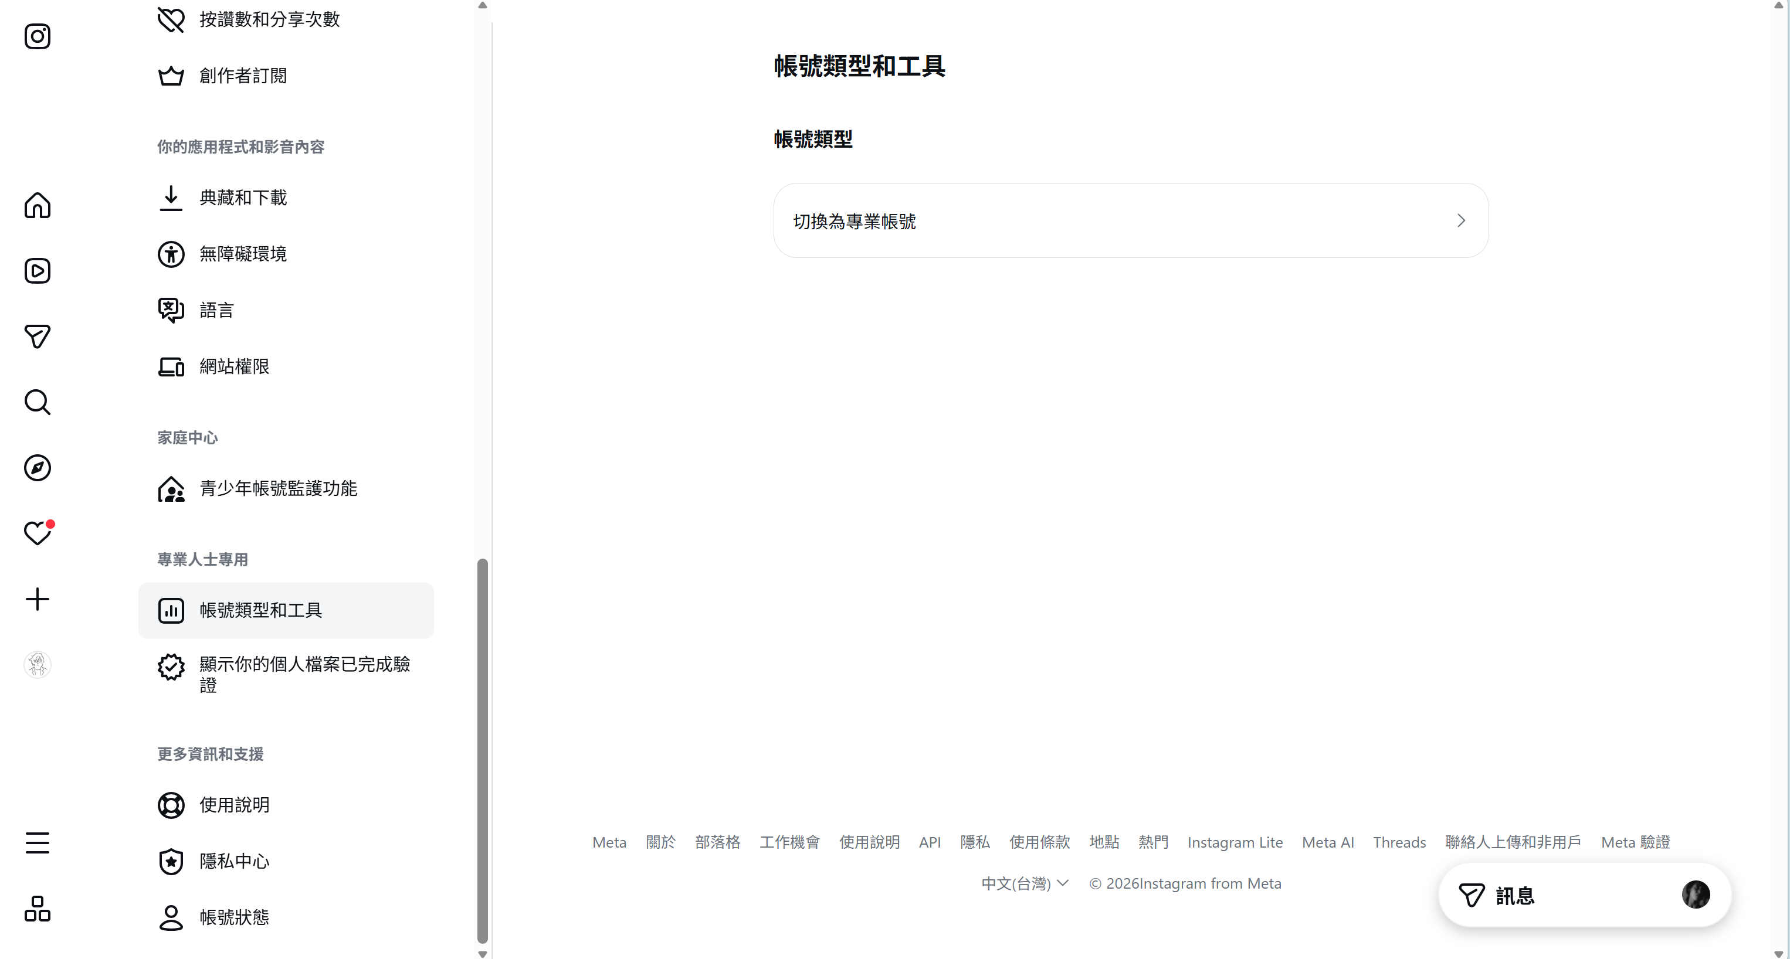Open the Instagram Lite footer link
The height and width of the screenshot is (959, 1790).
1235,842
